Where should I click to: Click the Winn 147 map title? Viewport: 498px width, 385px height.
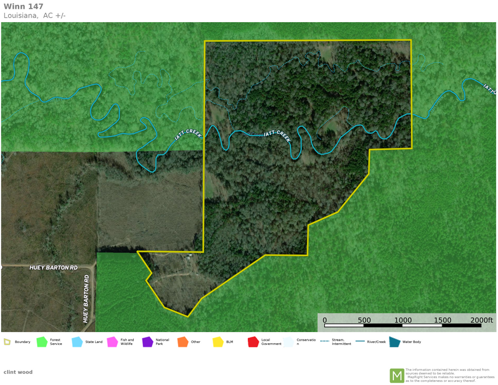(x=23, y=7)
